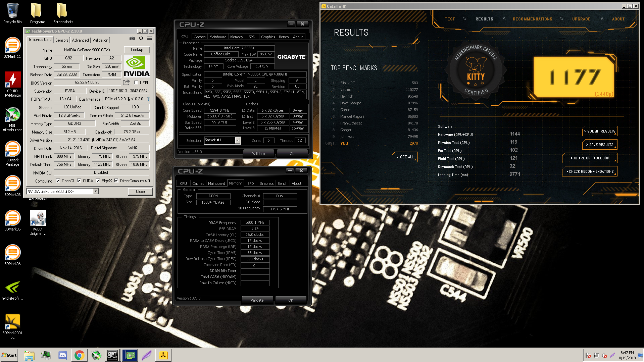
Task: Click SAVE RESULTS in Catzilla
Action: (599, 145)
